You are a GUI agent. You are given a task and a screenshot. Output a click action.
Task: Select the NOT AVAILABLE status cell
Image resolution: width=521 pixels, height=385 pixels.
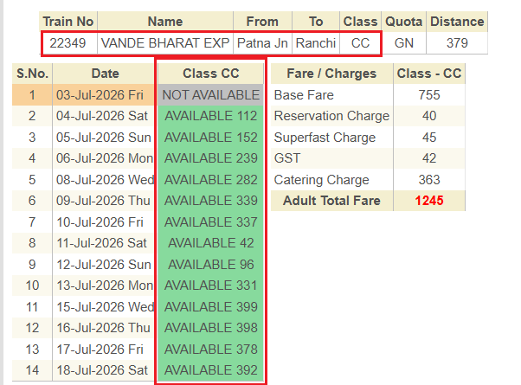pos(210,95)
